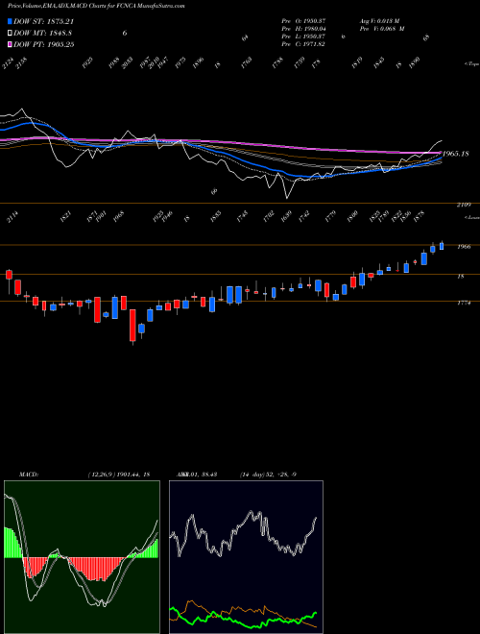This screenshot has height=634, width=480.
Task: Click the 'Pre O: 1950.37' value
Action: click(303, 21)
